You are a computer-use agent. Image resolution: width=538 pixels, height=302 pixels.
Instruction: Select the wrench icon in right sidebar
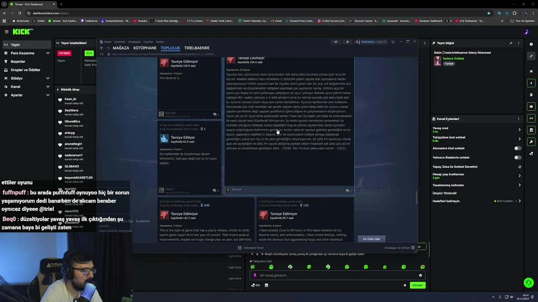[531, 142]
